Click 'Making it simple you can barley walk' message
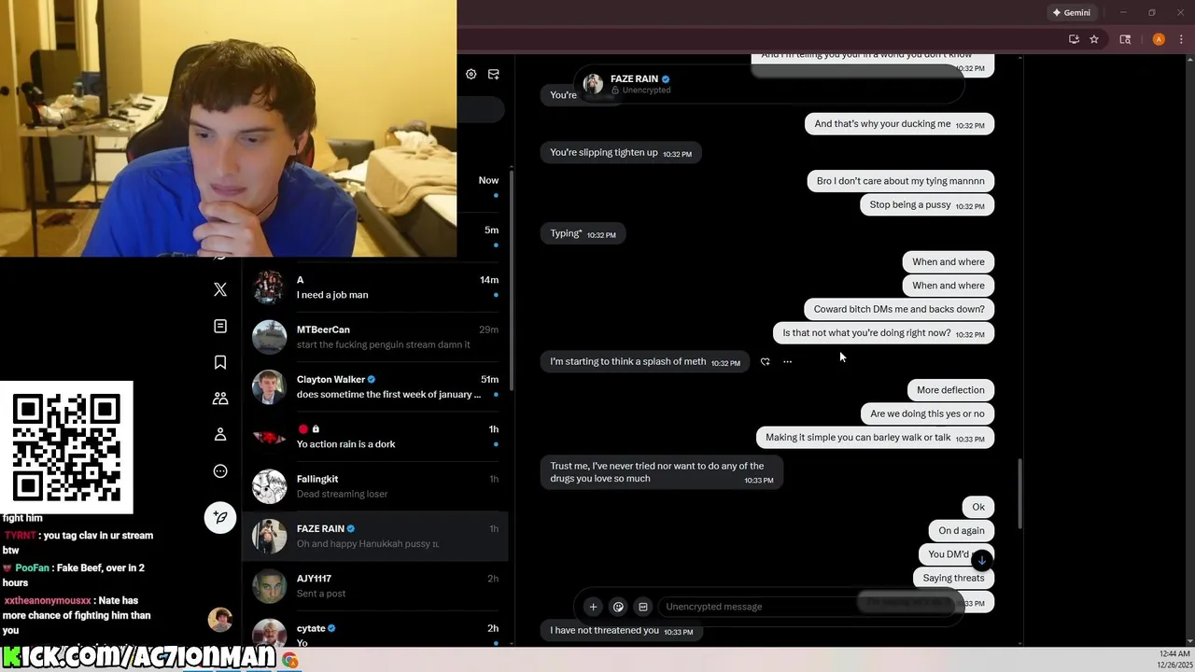 (x=875, y=438)
